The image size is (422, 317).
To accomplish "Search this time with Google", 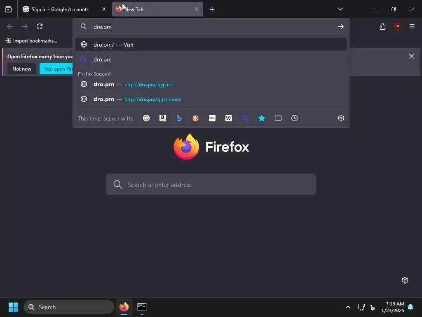I will tap(146, 118).
